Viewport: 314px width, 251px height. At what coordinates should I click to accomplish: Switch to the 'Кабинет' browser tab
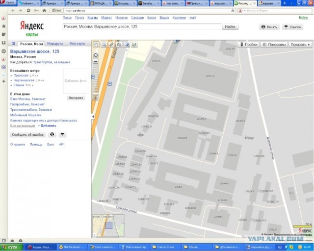pos(29,3)
